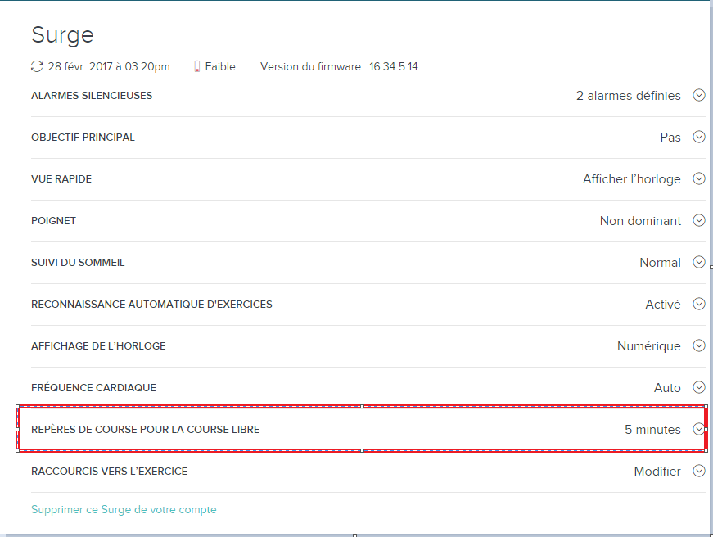Click the 'Faible' battery status text

click(220, 67)
